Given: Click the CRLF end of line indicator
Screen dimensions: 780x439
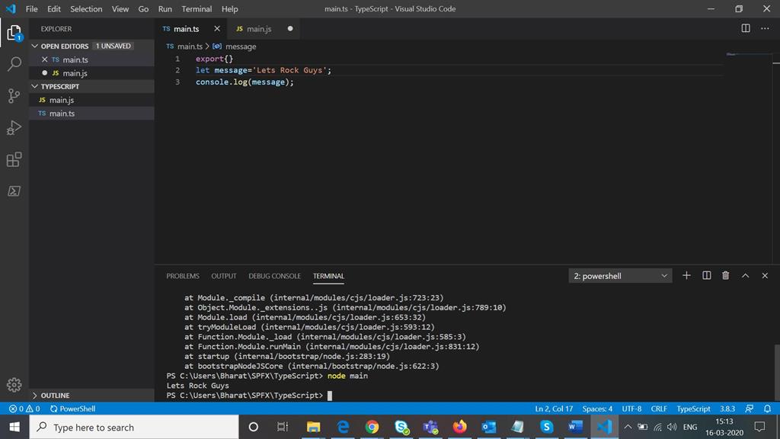Looking at the screenshot, I should point(659,409).
